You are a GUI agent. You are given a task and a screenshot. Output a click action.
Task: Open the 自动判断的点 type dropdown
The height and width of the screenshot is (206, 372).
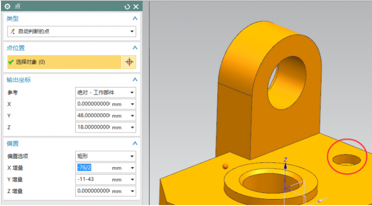(132, 32)
